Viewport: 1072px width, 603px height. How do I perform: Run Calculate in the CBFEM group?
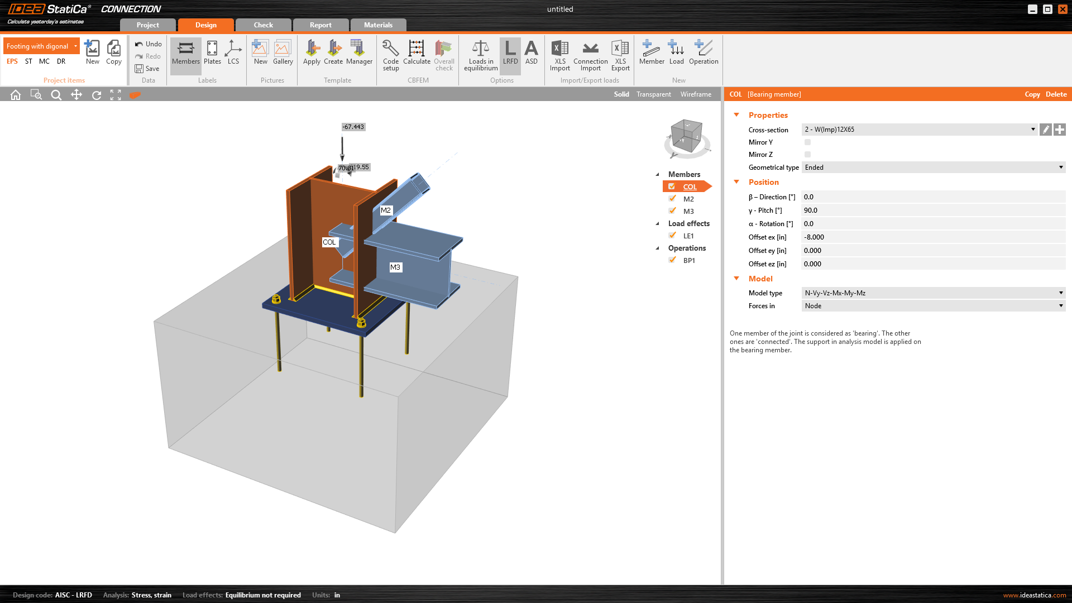click(417, 54)
